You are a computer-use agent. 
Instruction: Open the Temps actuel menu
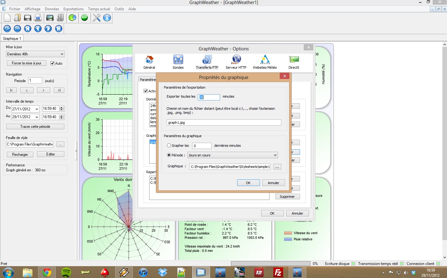[x=99, y=9]
